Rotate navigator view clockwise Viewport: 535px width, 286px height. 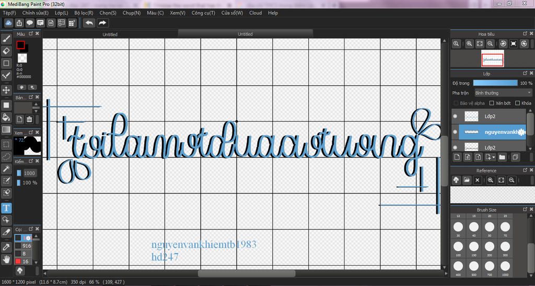point(524,44)
